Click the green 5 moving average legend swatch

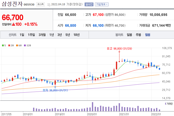coord(3,46)
